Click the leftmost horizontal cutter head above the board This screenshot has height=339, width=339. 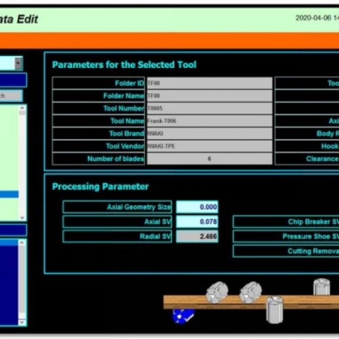pos(217,292)
